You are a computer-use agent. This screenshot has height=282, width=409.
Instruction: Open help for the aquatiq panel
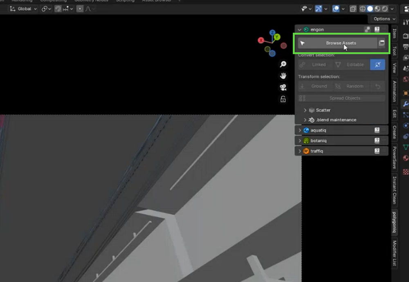[x=377, y=130]
